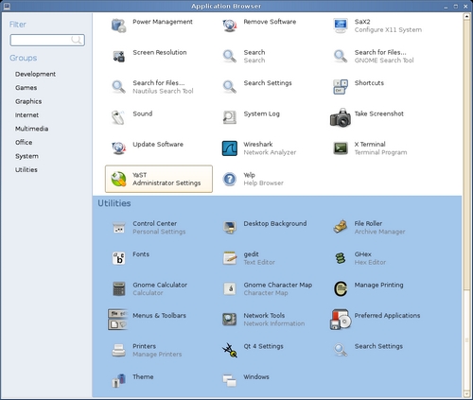The height and width of the screenshot is (400, 473).
Task: Open the Qt 4 Settings icon
Action: click(230, 350)
